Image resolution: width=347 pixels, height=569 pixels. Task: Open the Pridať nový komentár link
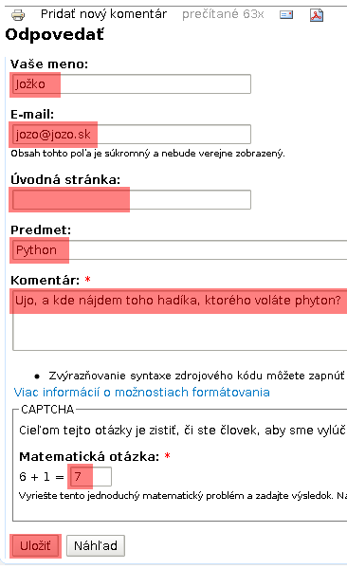[x=103, y=14]
